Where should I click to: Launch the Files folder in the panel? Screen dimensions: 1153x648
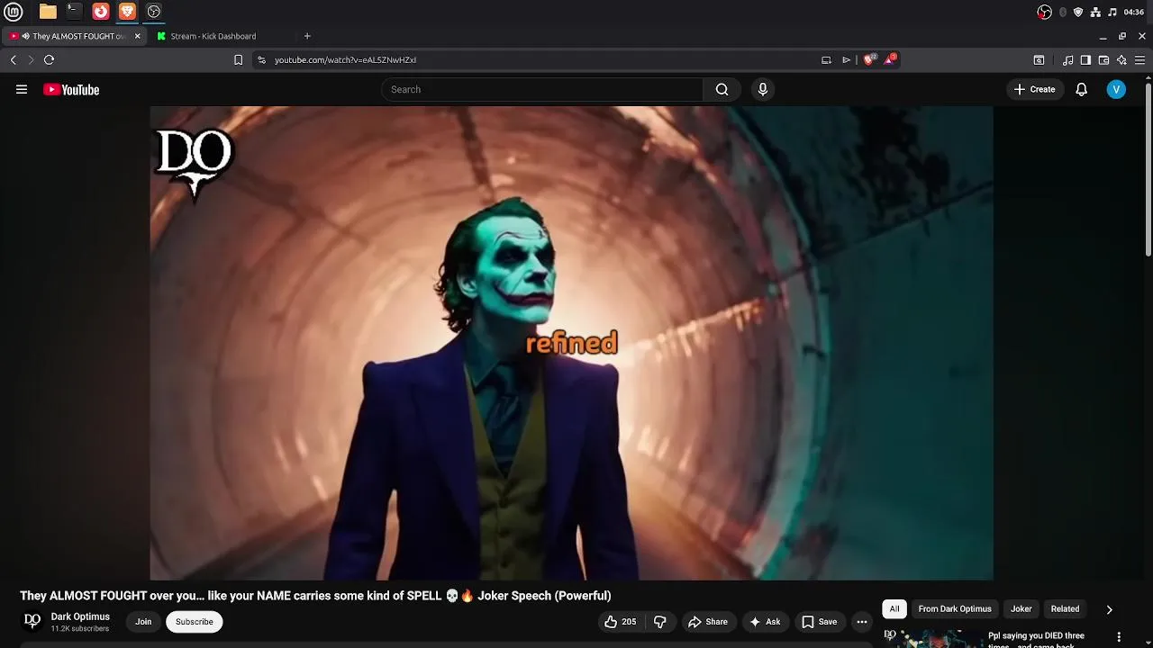[x=48, y=12]
